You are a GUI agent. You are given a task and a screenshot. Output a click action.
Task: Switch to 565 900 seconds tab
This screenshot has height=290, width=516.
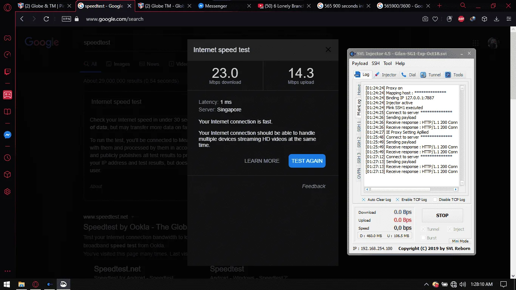point(345,6)
